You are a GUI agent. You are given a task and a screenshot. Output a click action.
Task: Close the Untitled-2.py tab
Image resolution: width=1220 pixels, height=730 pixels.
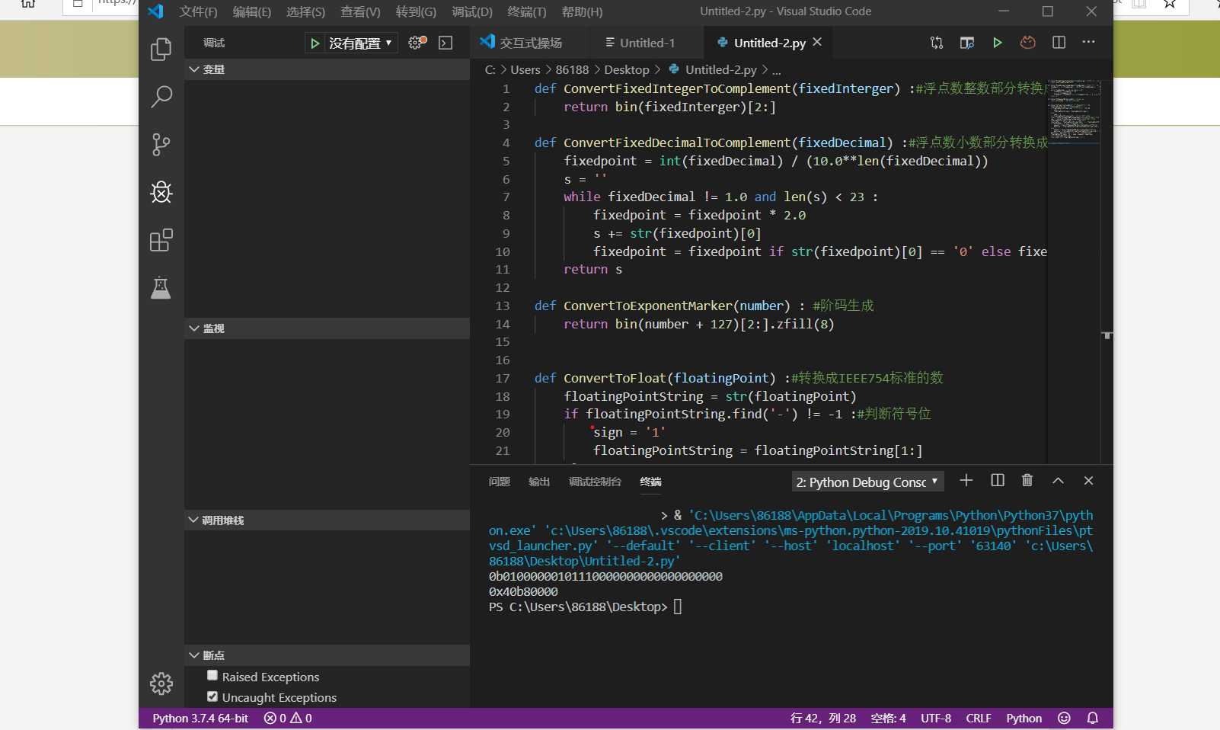pos(817,42)
